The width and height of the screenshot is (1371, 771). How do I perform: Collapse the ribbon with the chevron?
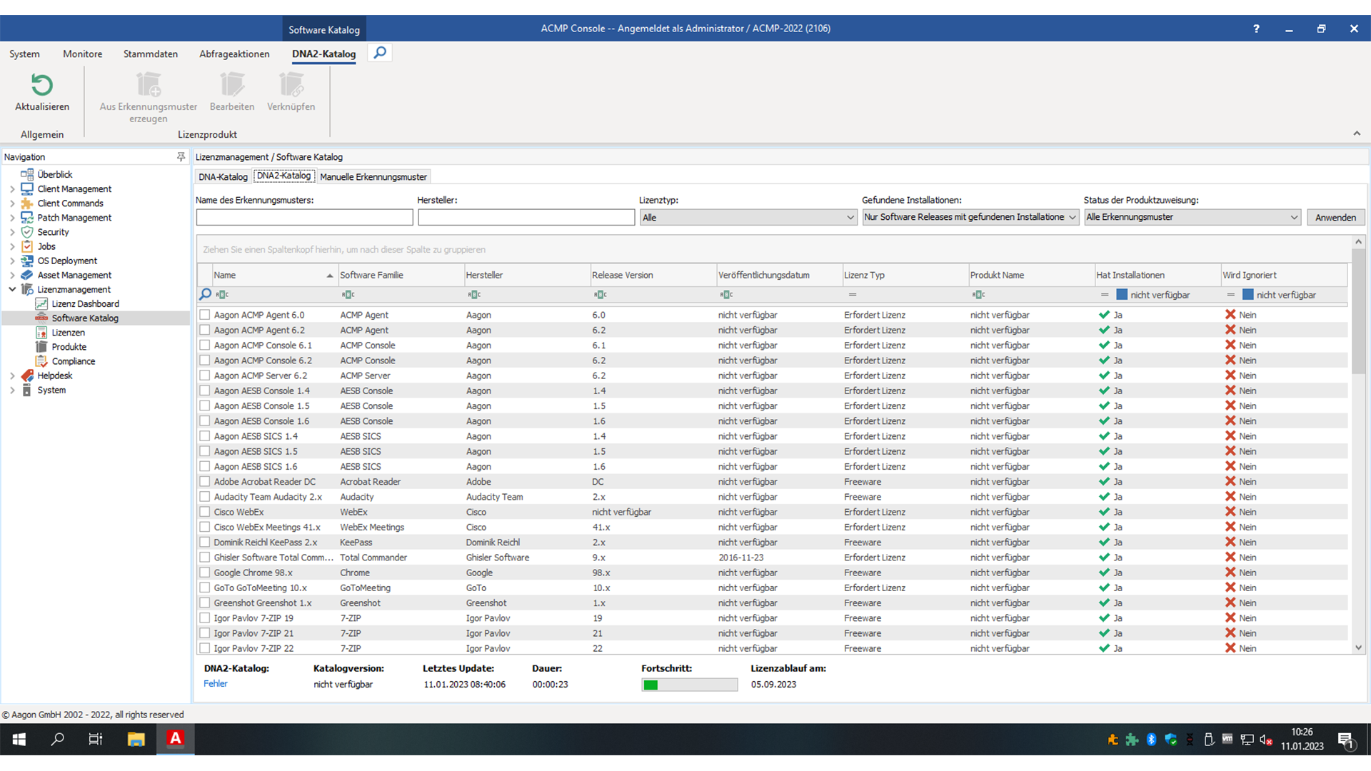coord(1357,133)
